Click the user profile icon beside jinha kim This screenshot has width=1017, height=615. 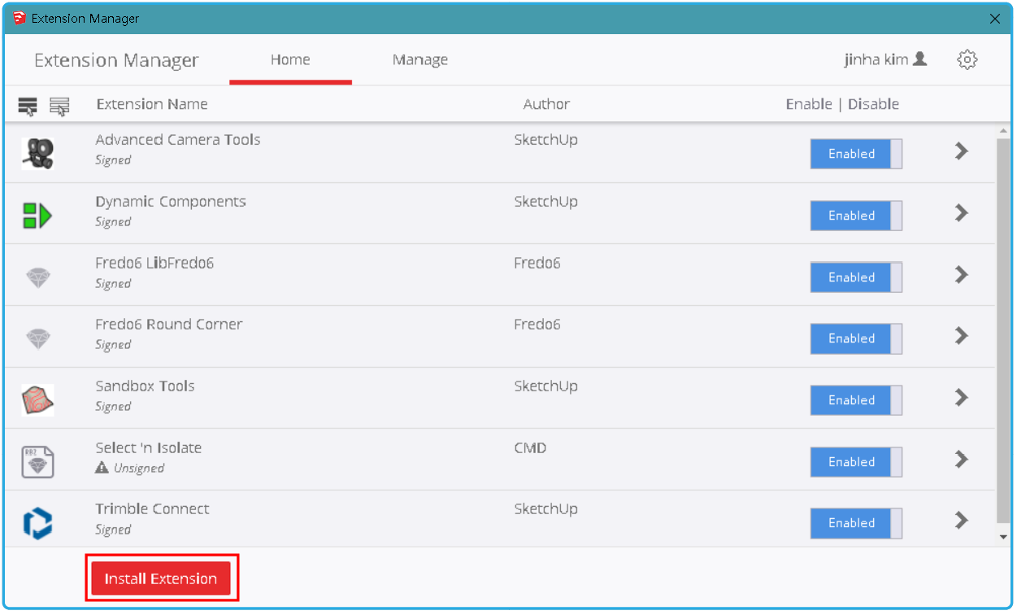[919, 59]
